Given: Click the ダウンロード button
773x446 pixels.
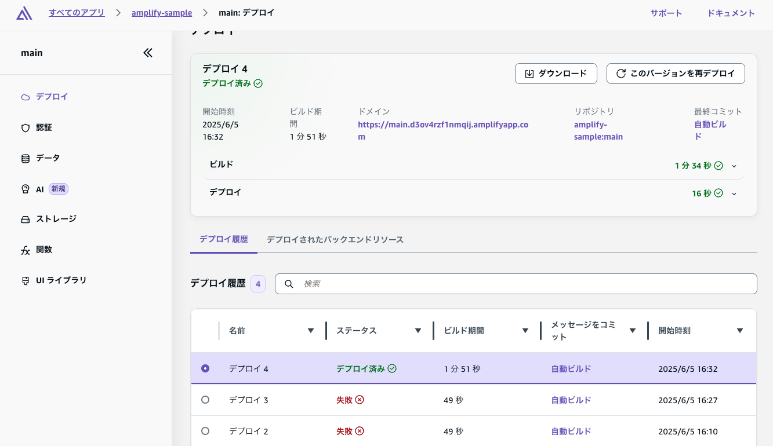Looking at the screenshot, I should coord(556,74).
